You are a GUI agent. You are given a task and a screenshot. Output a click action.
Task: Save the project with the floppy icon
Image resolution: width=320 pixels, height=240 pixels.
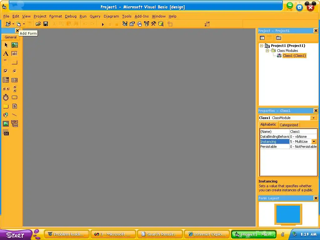pos(46,24)
